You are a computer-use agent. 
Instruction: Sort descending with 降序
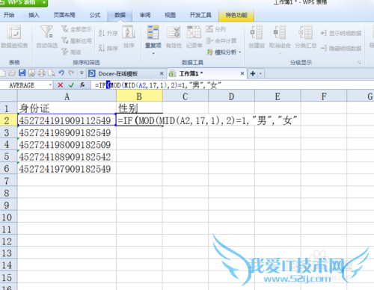pos(108,48)
